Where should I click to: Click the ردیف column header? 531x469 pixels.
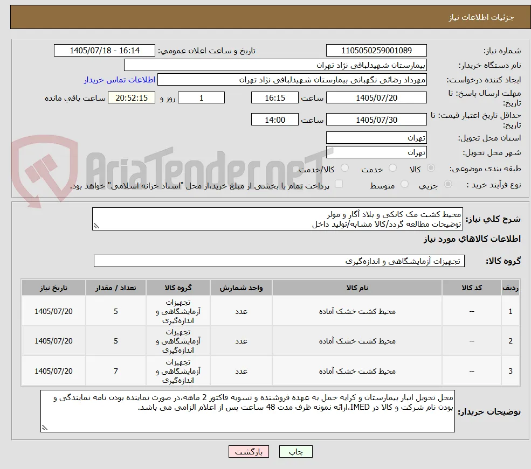point(511,288)
